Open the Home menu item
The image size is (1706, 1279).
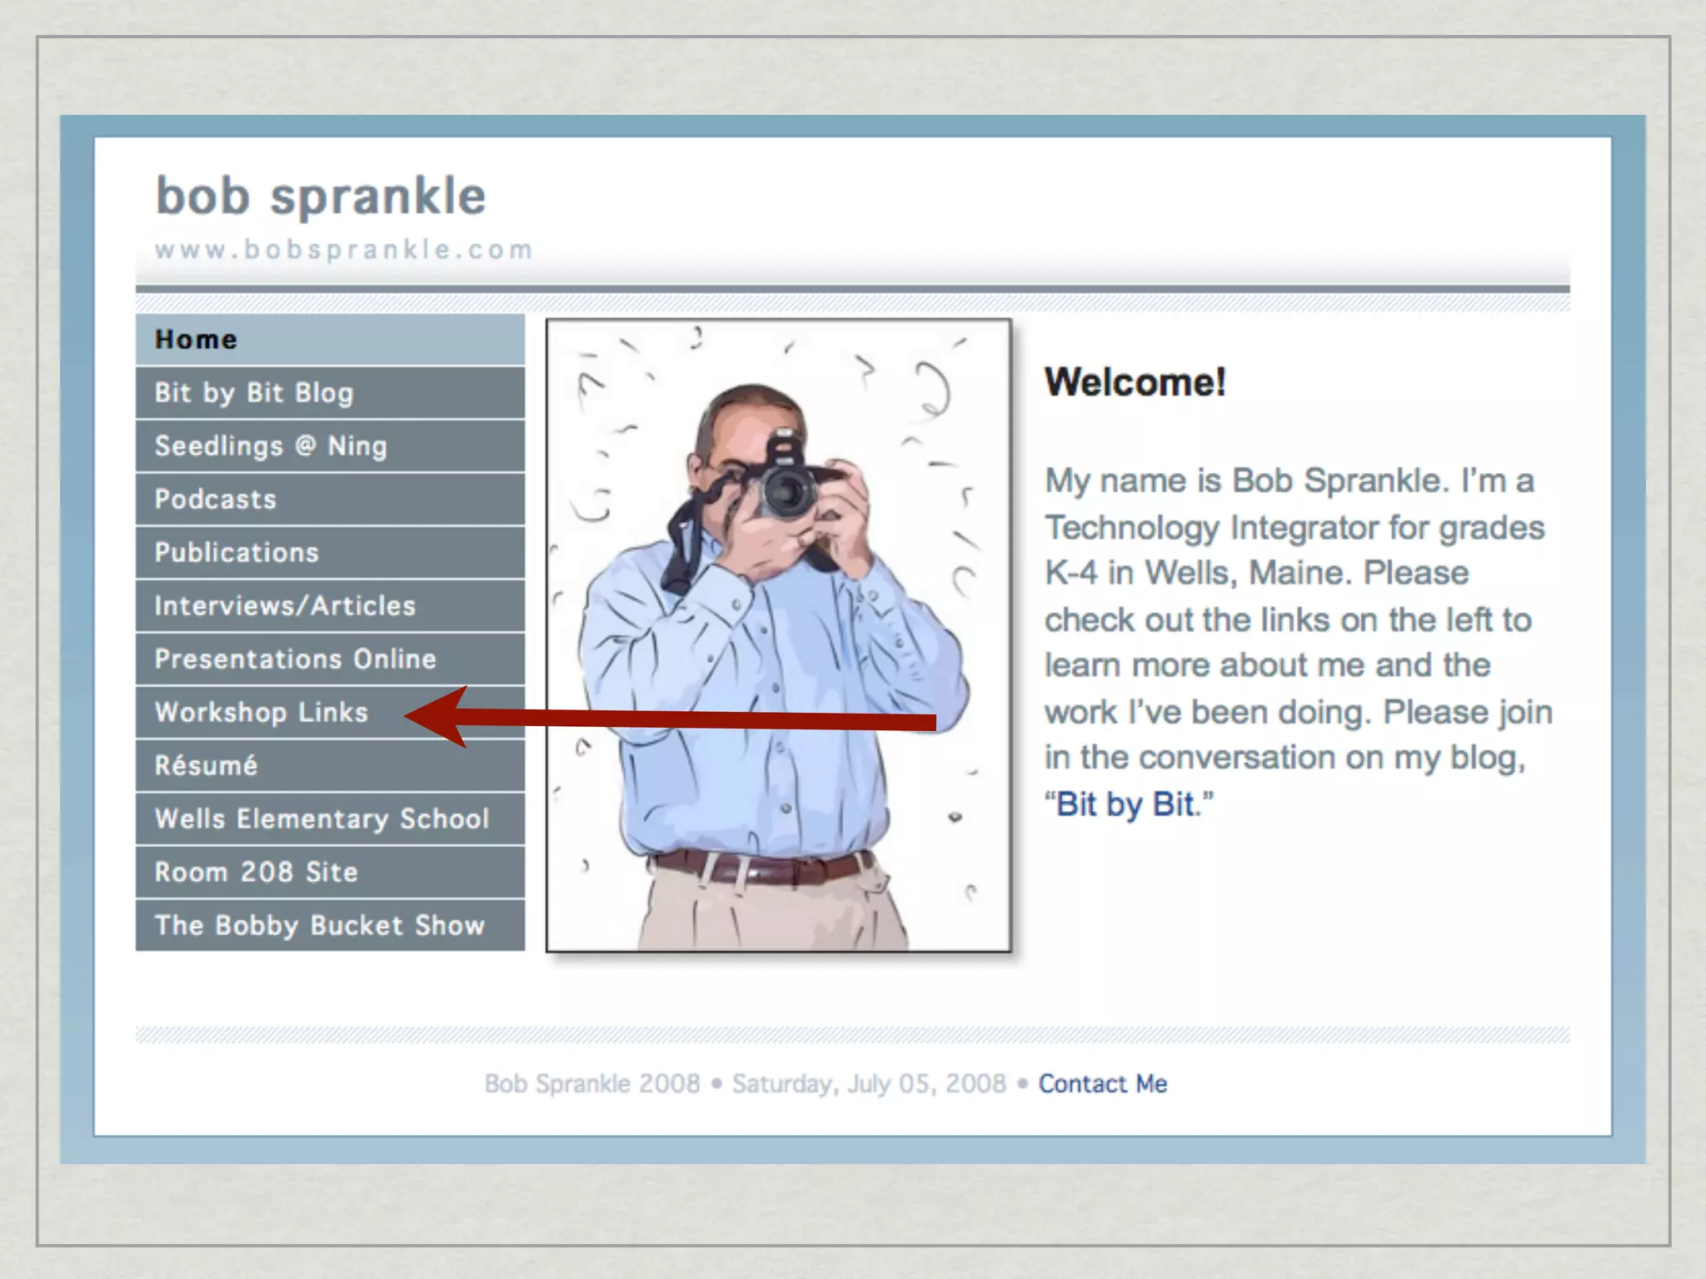coord(197,340)
